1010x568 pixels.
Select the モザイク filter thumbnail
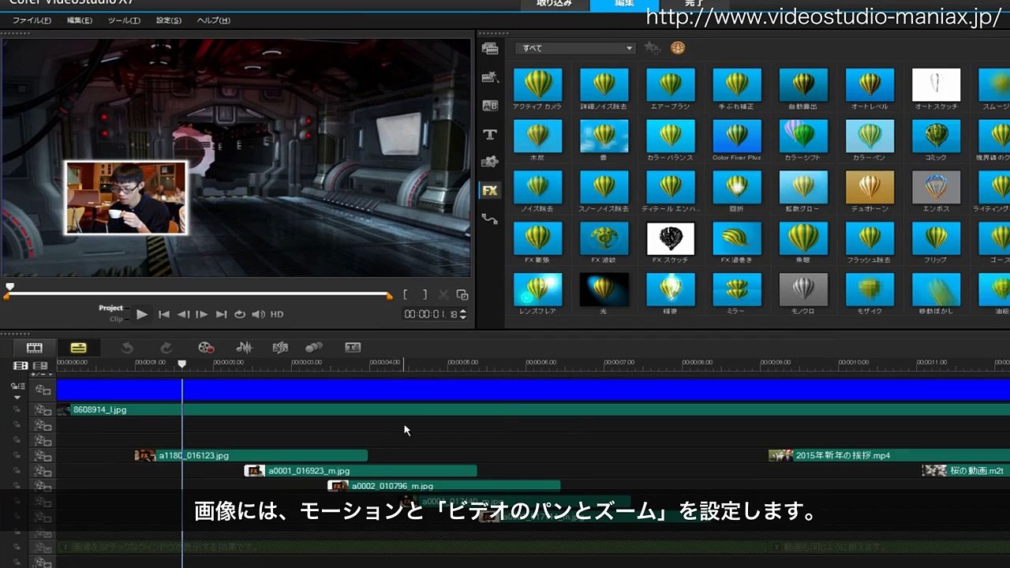click(870, 290)
